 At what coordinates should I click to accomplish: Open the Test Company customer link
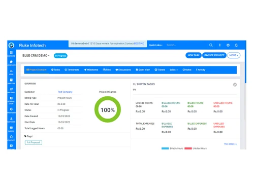[x=65, y=92]
